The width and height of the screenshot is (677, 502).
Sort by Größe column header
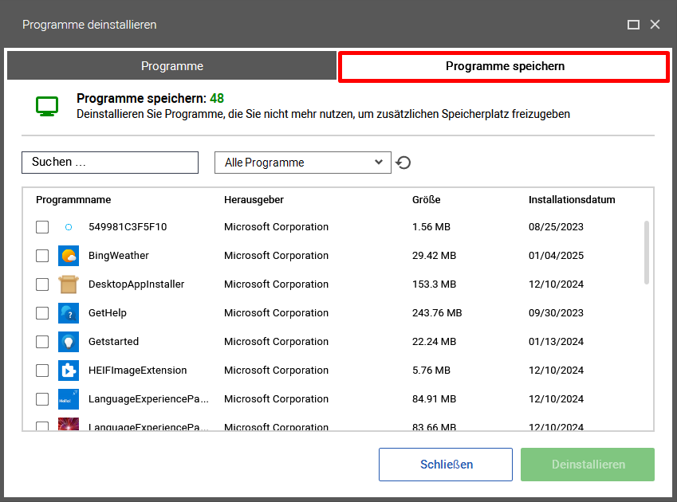point(426,200)
